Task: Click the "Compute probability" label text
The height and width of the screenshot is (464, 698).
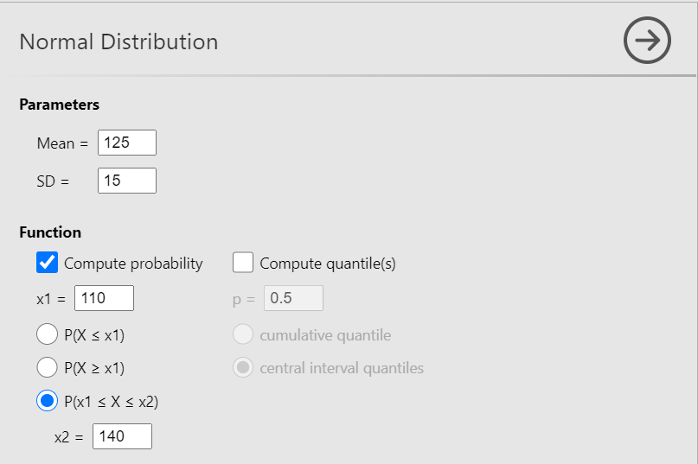Action: (133, 264)
